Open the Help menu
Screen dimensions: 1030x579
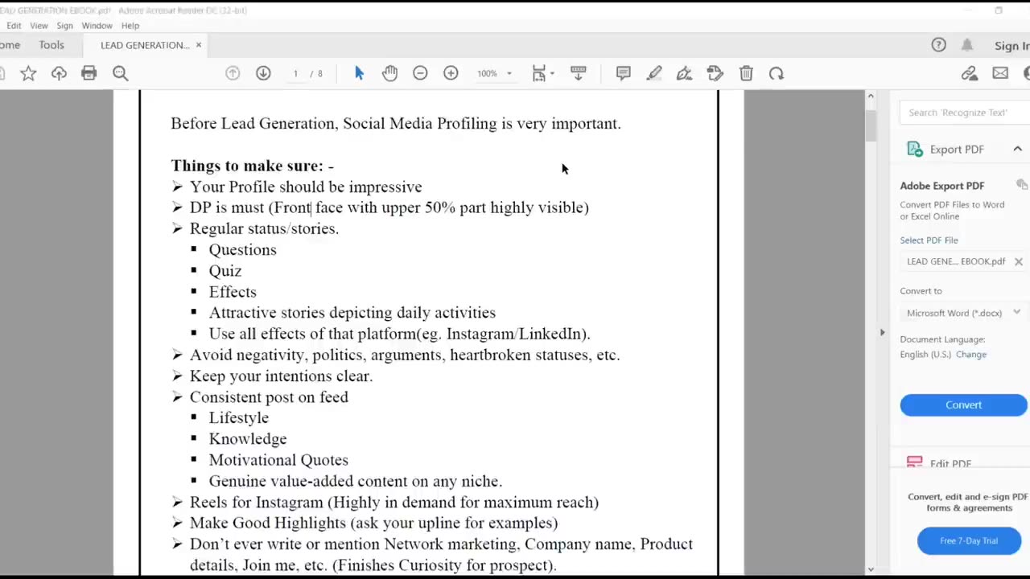(x=130, y=26)
